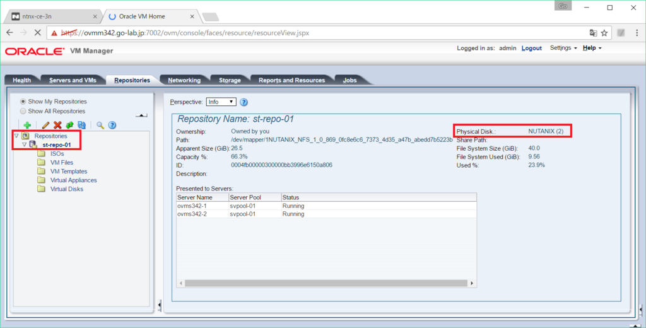Open the ISOs folder in tree
Image resolution: width=646 pixels, height=328 pixels.
(57, 154)
